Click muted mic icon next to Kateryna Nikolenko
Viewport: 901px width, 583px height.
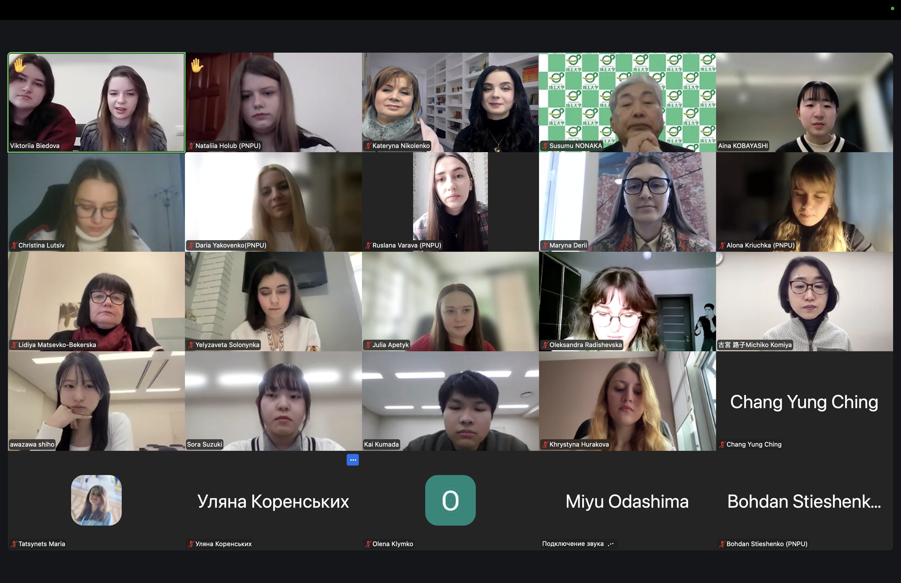click(x=368, y=146)
